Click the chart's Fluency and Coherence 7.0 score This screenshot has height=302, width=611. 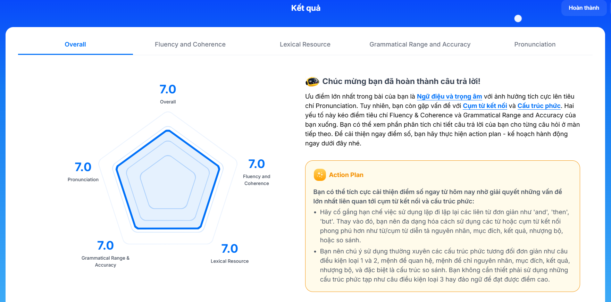[257, 164]
